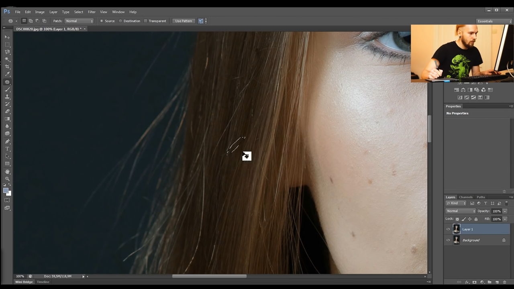Toggle the lock all layer option
The height and width of the screenshot is (289, 514).
476,219
